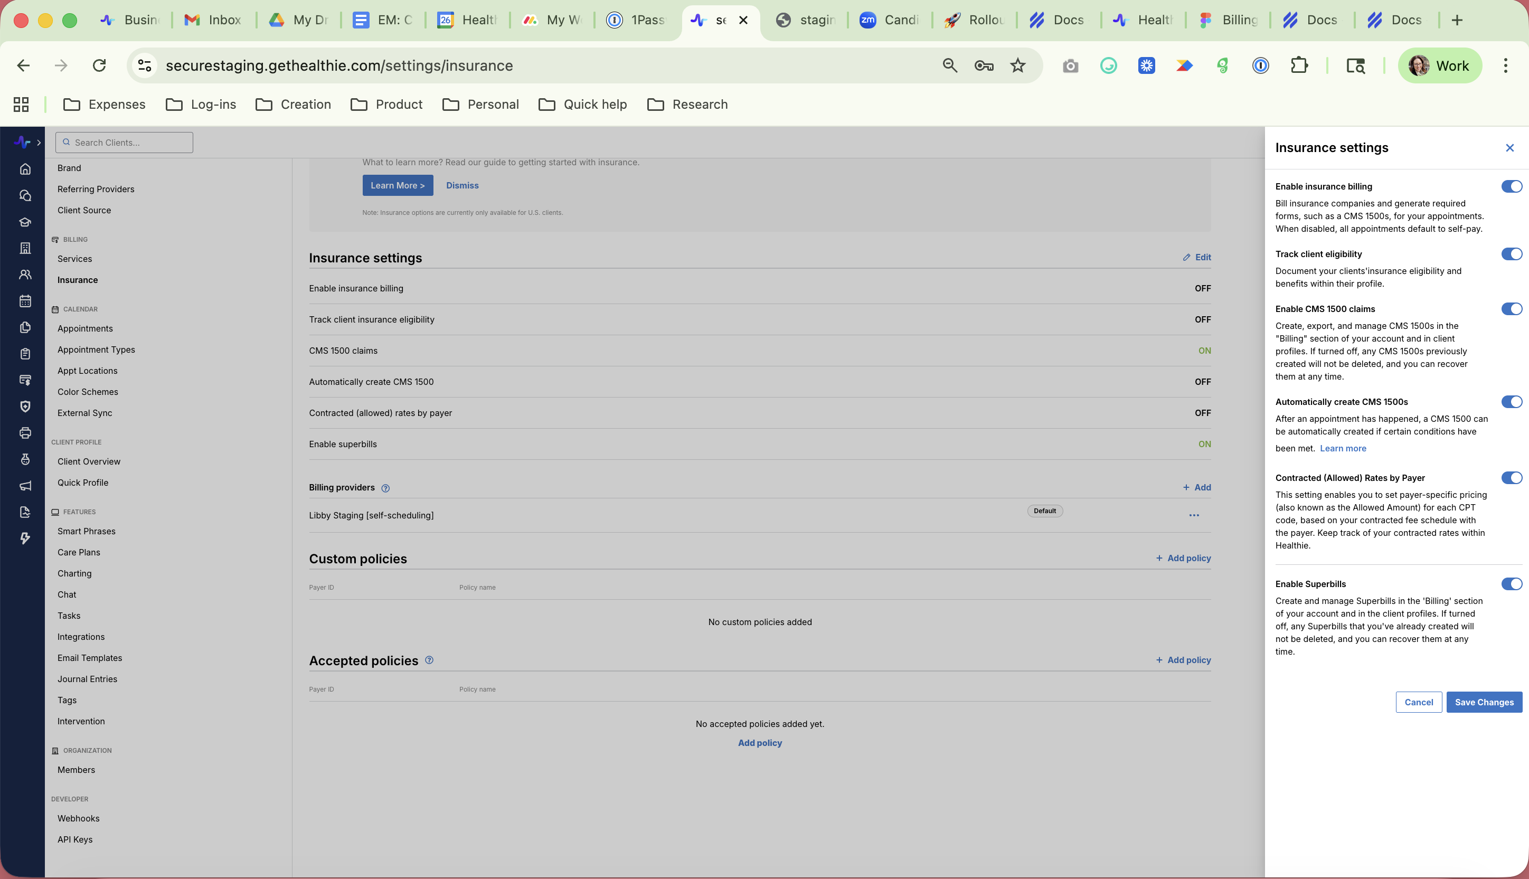The image size is (1529, 879).
Task: Open the Chrome three-dot menu
Action: [1505, 66]
